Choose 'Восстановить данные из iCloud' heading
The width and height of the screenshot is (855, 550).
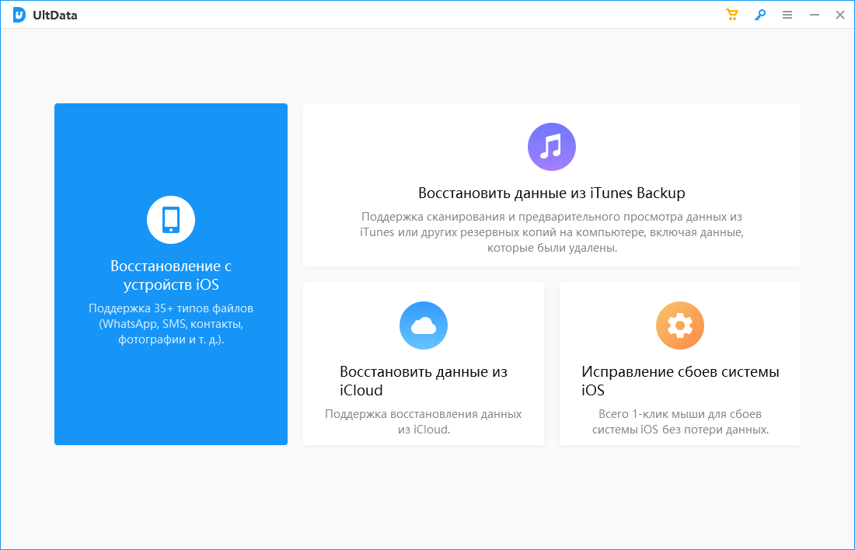tap(423, 381)
